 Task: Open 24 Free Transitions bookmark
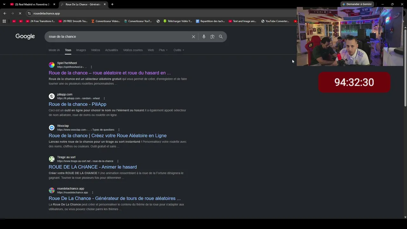(x=40, y=21)
